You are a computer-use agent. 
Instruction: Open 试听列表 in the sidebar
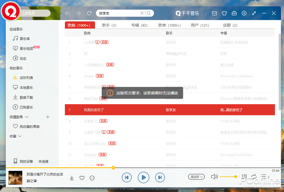pos(23,78)
